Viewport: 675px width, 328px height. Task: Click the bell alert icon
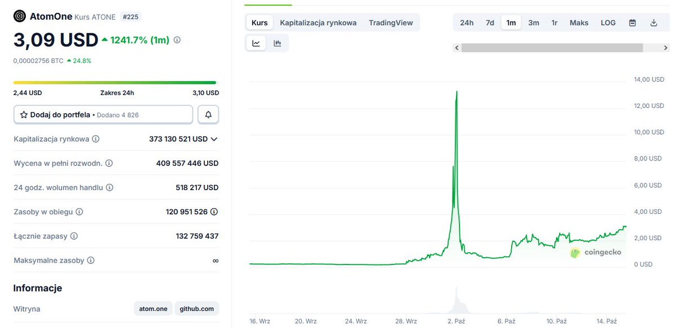208,115
